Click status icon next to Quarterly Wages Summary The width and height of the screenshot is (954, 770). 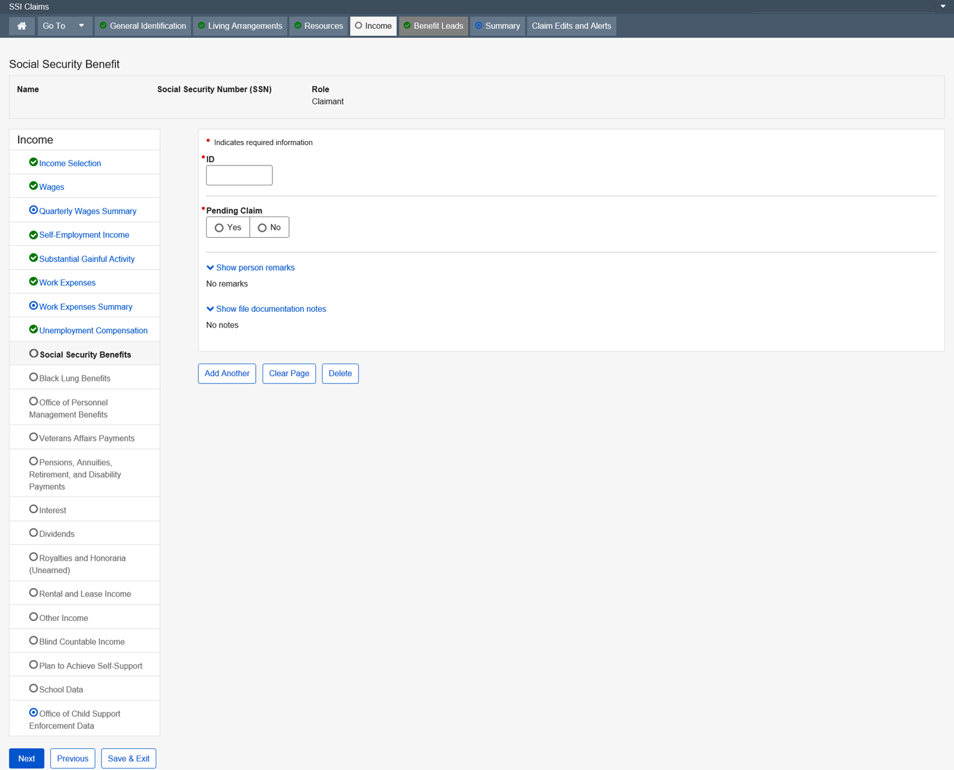pyautogui.click(x=33, y=210)
